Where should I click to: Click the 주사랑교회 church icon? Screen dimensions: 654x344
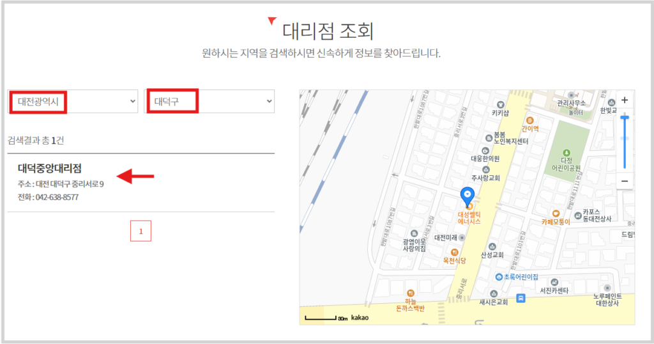tap(485, 169)
